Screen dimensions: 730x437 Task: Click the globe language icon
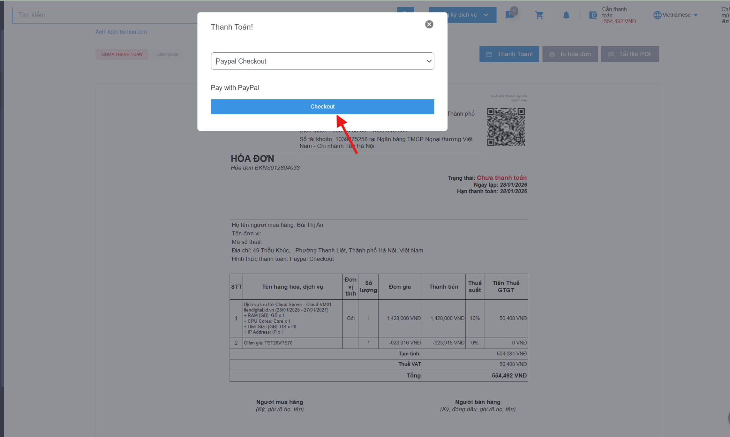(x=657, y=15)
